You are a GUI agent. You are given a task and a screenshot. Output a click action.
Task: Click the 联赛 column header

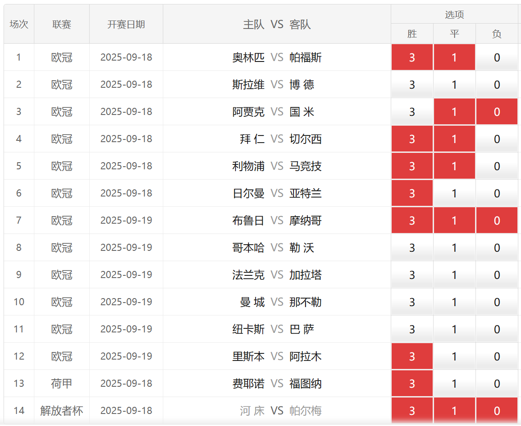coord(62,24)
